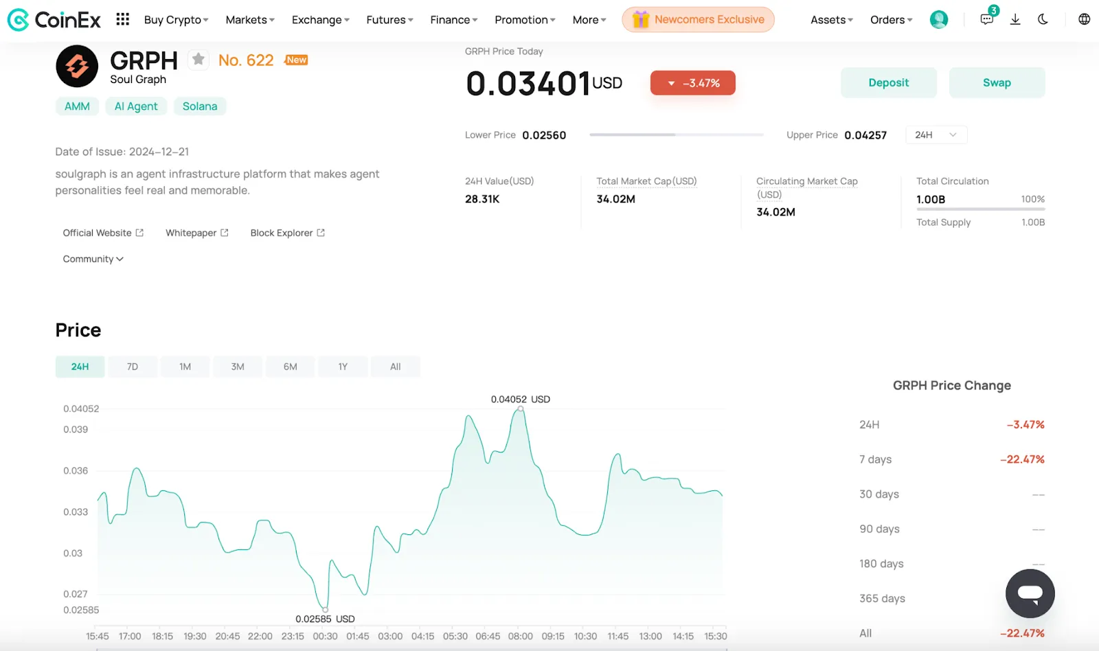Switch chart to 1M

click(x=185, y=367)
